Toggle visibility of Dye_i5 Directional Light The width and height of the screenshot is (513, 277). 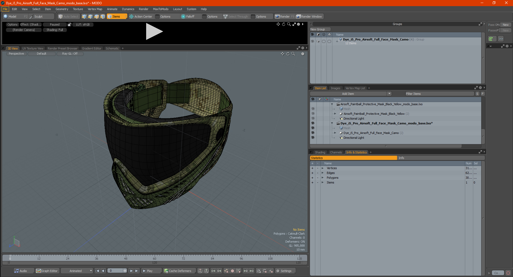313,138
